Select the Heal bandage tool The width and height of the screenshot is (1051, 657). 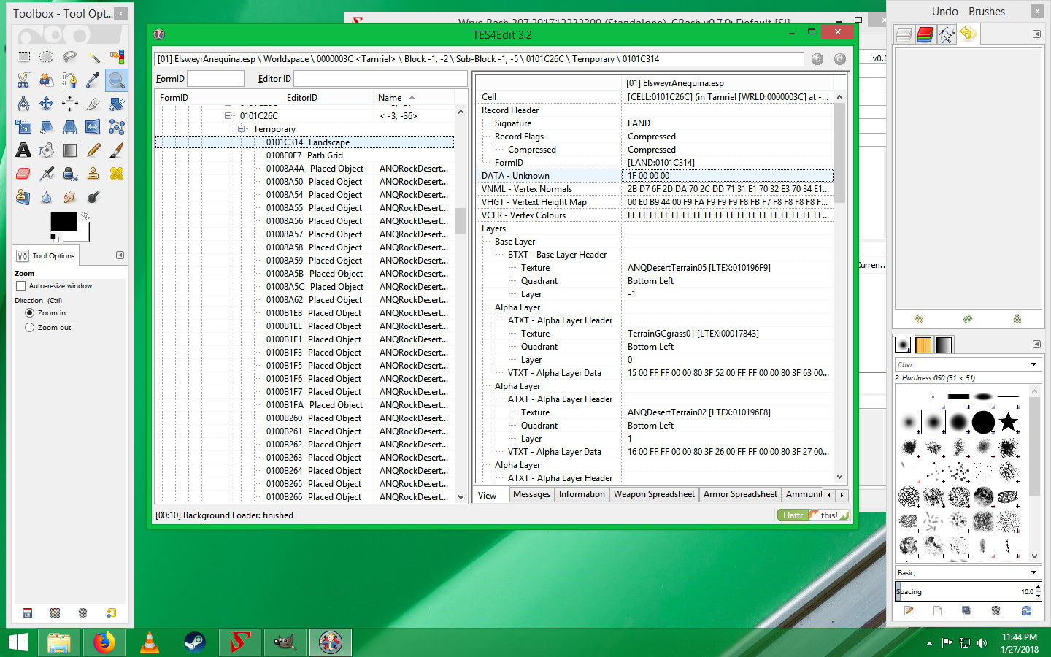(x=117, y=174)
